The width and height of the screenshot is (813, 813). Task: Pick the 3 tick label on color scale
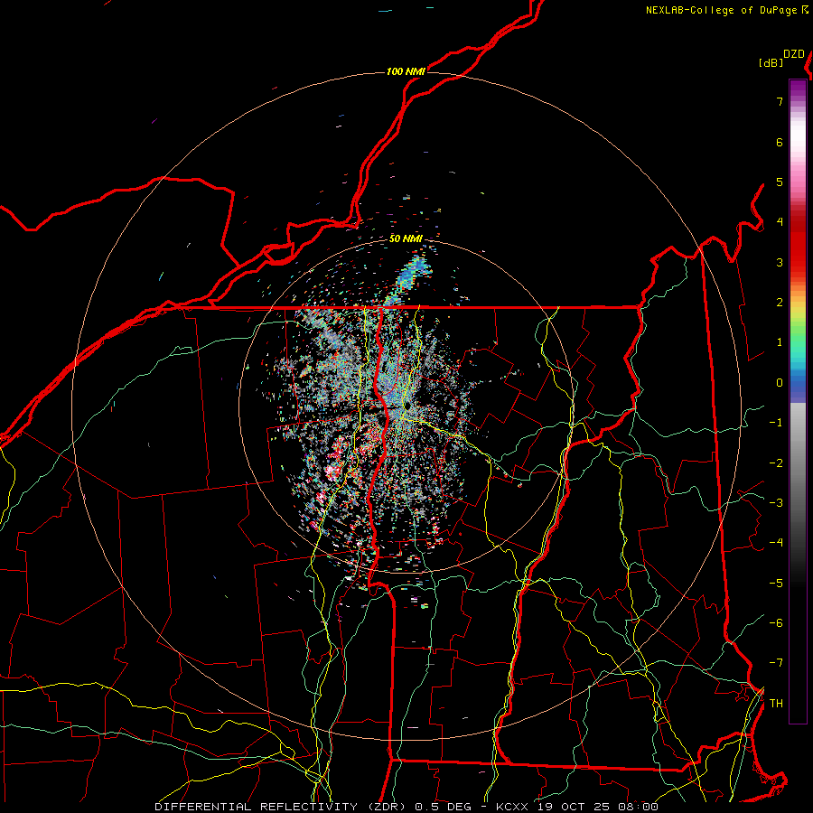pyautogui.click(x=780, y=262)
